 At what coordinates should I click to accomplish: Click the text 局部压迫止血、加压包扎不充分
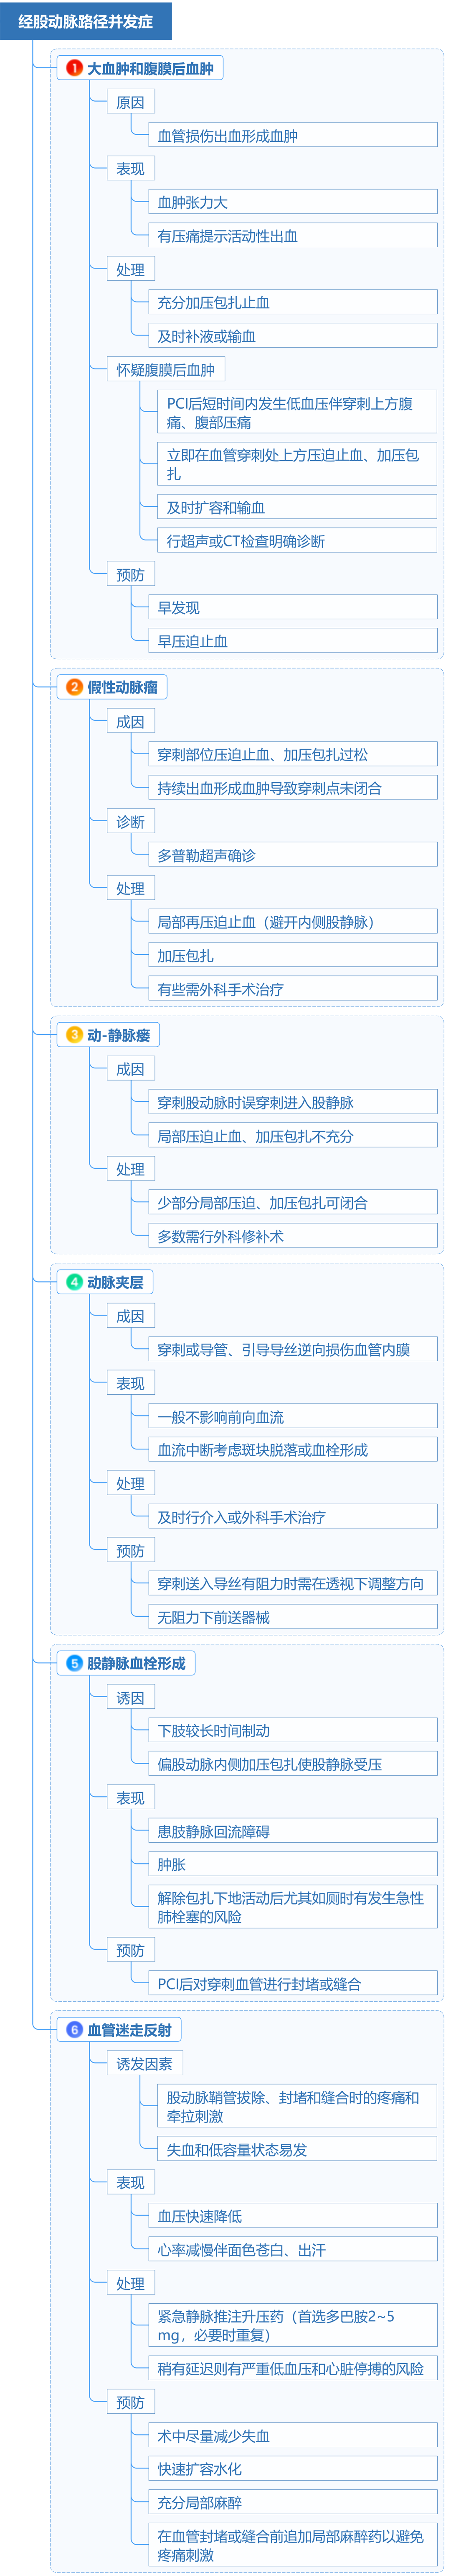click(256, 1136)
